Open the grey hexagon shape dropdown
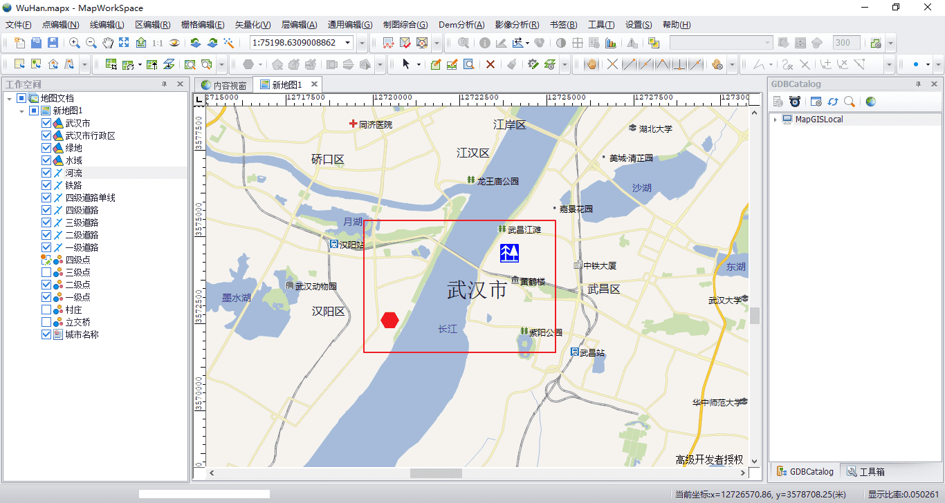 coord(261,64)
